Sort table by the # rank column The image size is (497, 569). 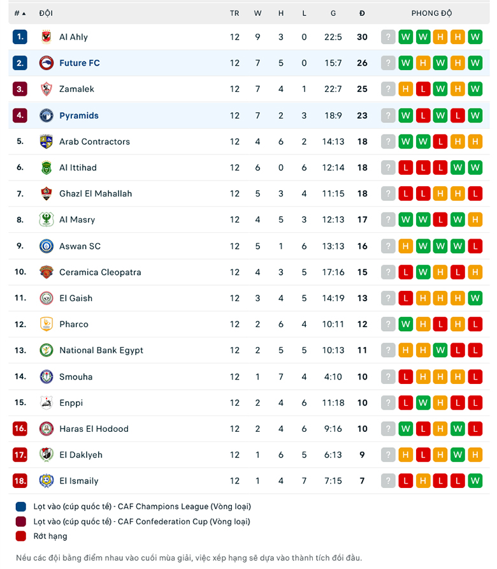coord(20,13)
